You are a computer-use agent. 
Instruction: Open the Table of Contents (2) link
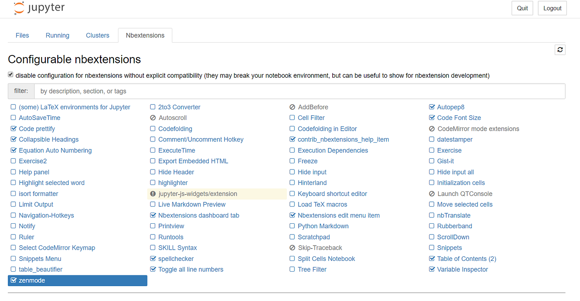coord(466,259)
